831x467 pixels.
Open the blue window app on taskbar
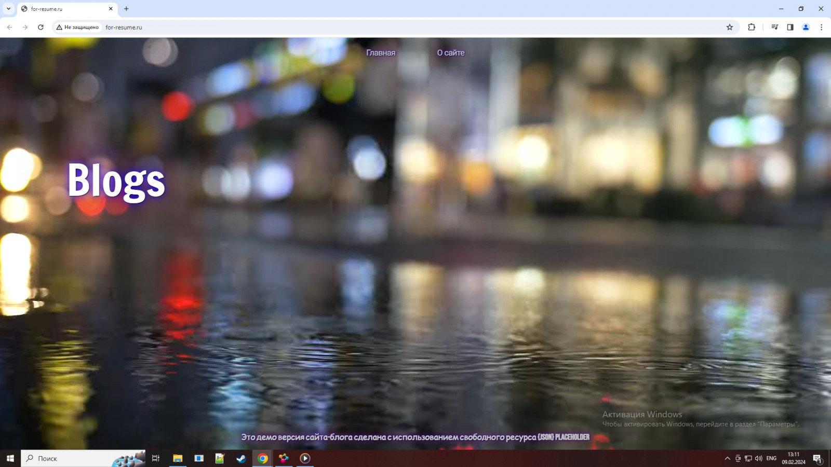click(x=199, y=458)
